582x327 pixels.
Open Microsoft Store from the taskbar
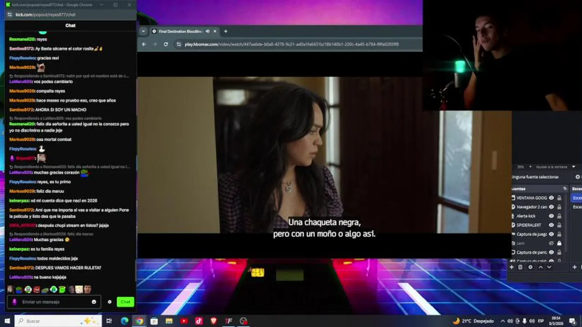[x=154, y=321]
